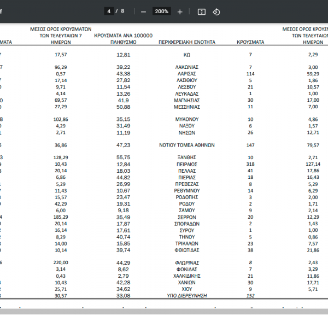Click the ΛΑΡΙΣΑΣ region name
Screen dimensions: 328x315
pyautogui.click(x=187, y=74)
